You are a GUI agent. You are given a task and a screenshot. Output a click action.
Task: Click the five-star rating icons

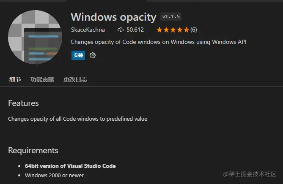point(173,30)
